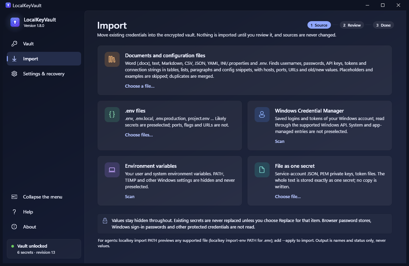Image resolution: width=409 pixels, height=266 pixels.
Task: Click the LocalKeyVault name in sidebar header
Action: (40, 20)
